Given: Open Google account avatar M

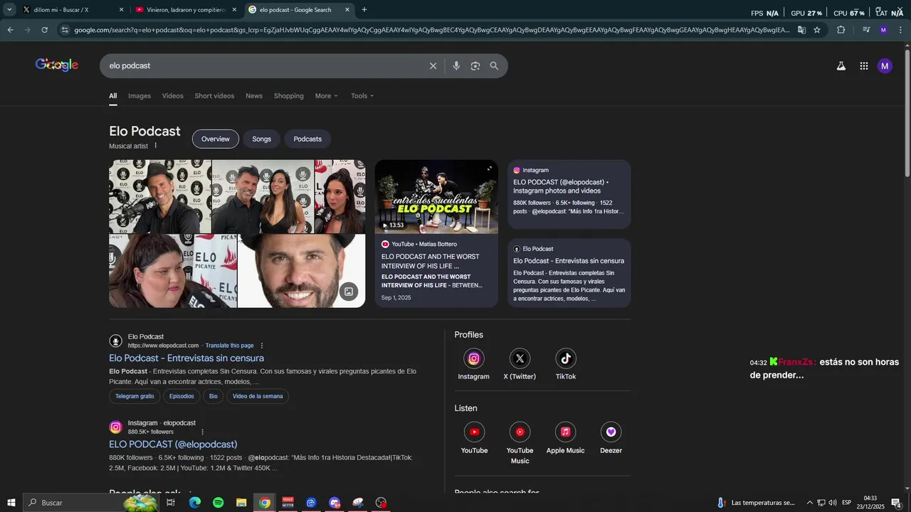Looking at the screenshot, I should 885,66.
